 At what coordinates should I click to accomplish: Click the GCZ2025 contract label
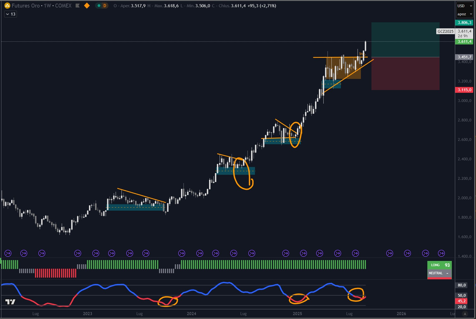coord(445,31)
